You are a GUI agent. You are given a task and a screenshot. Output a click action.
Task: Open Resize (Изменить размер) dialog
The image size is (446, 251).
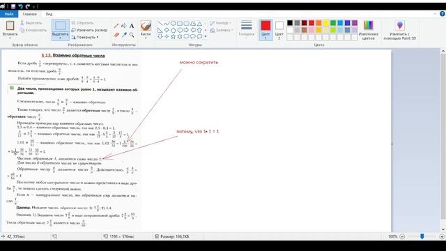pyautogui.click(x=89, y=30)
